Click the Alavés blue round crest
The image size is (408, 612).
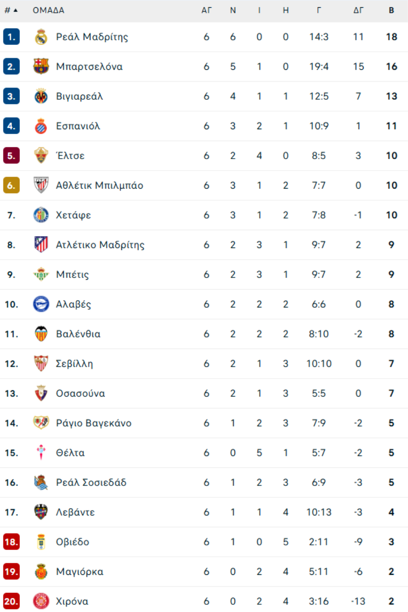pyautogui.click(x=41, y=304)
